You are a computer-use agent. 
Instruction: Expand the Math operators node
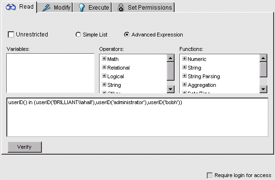point(104,58)
